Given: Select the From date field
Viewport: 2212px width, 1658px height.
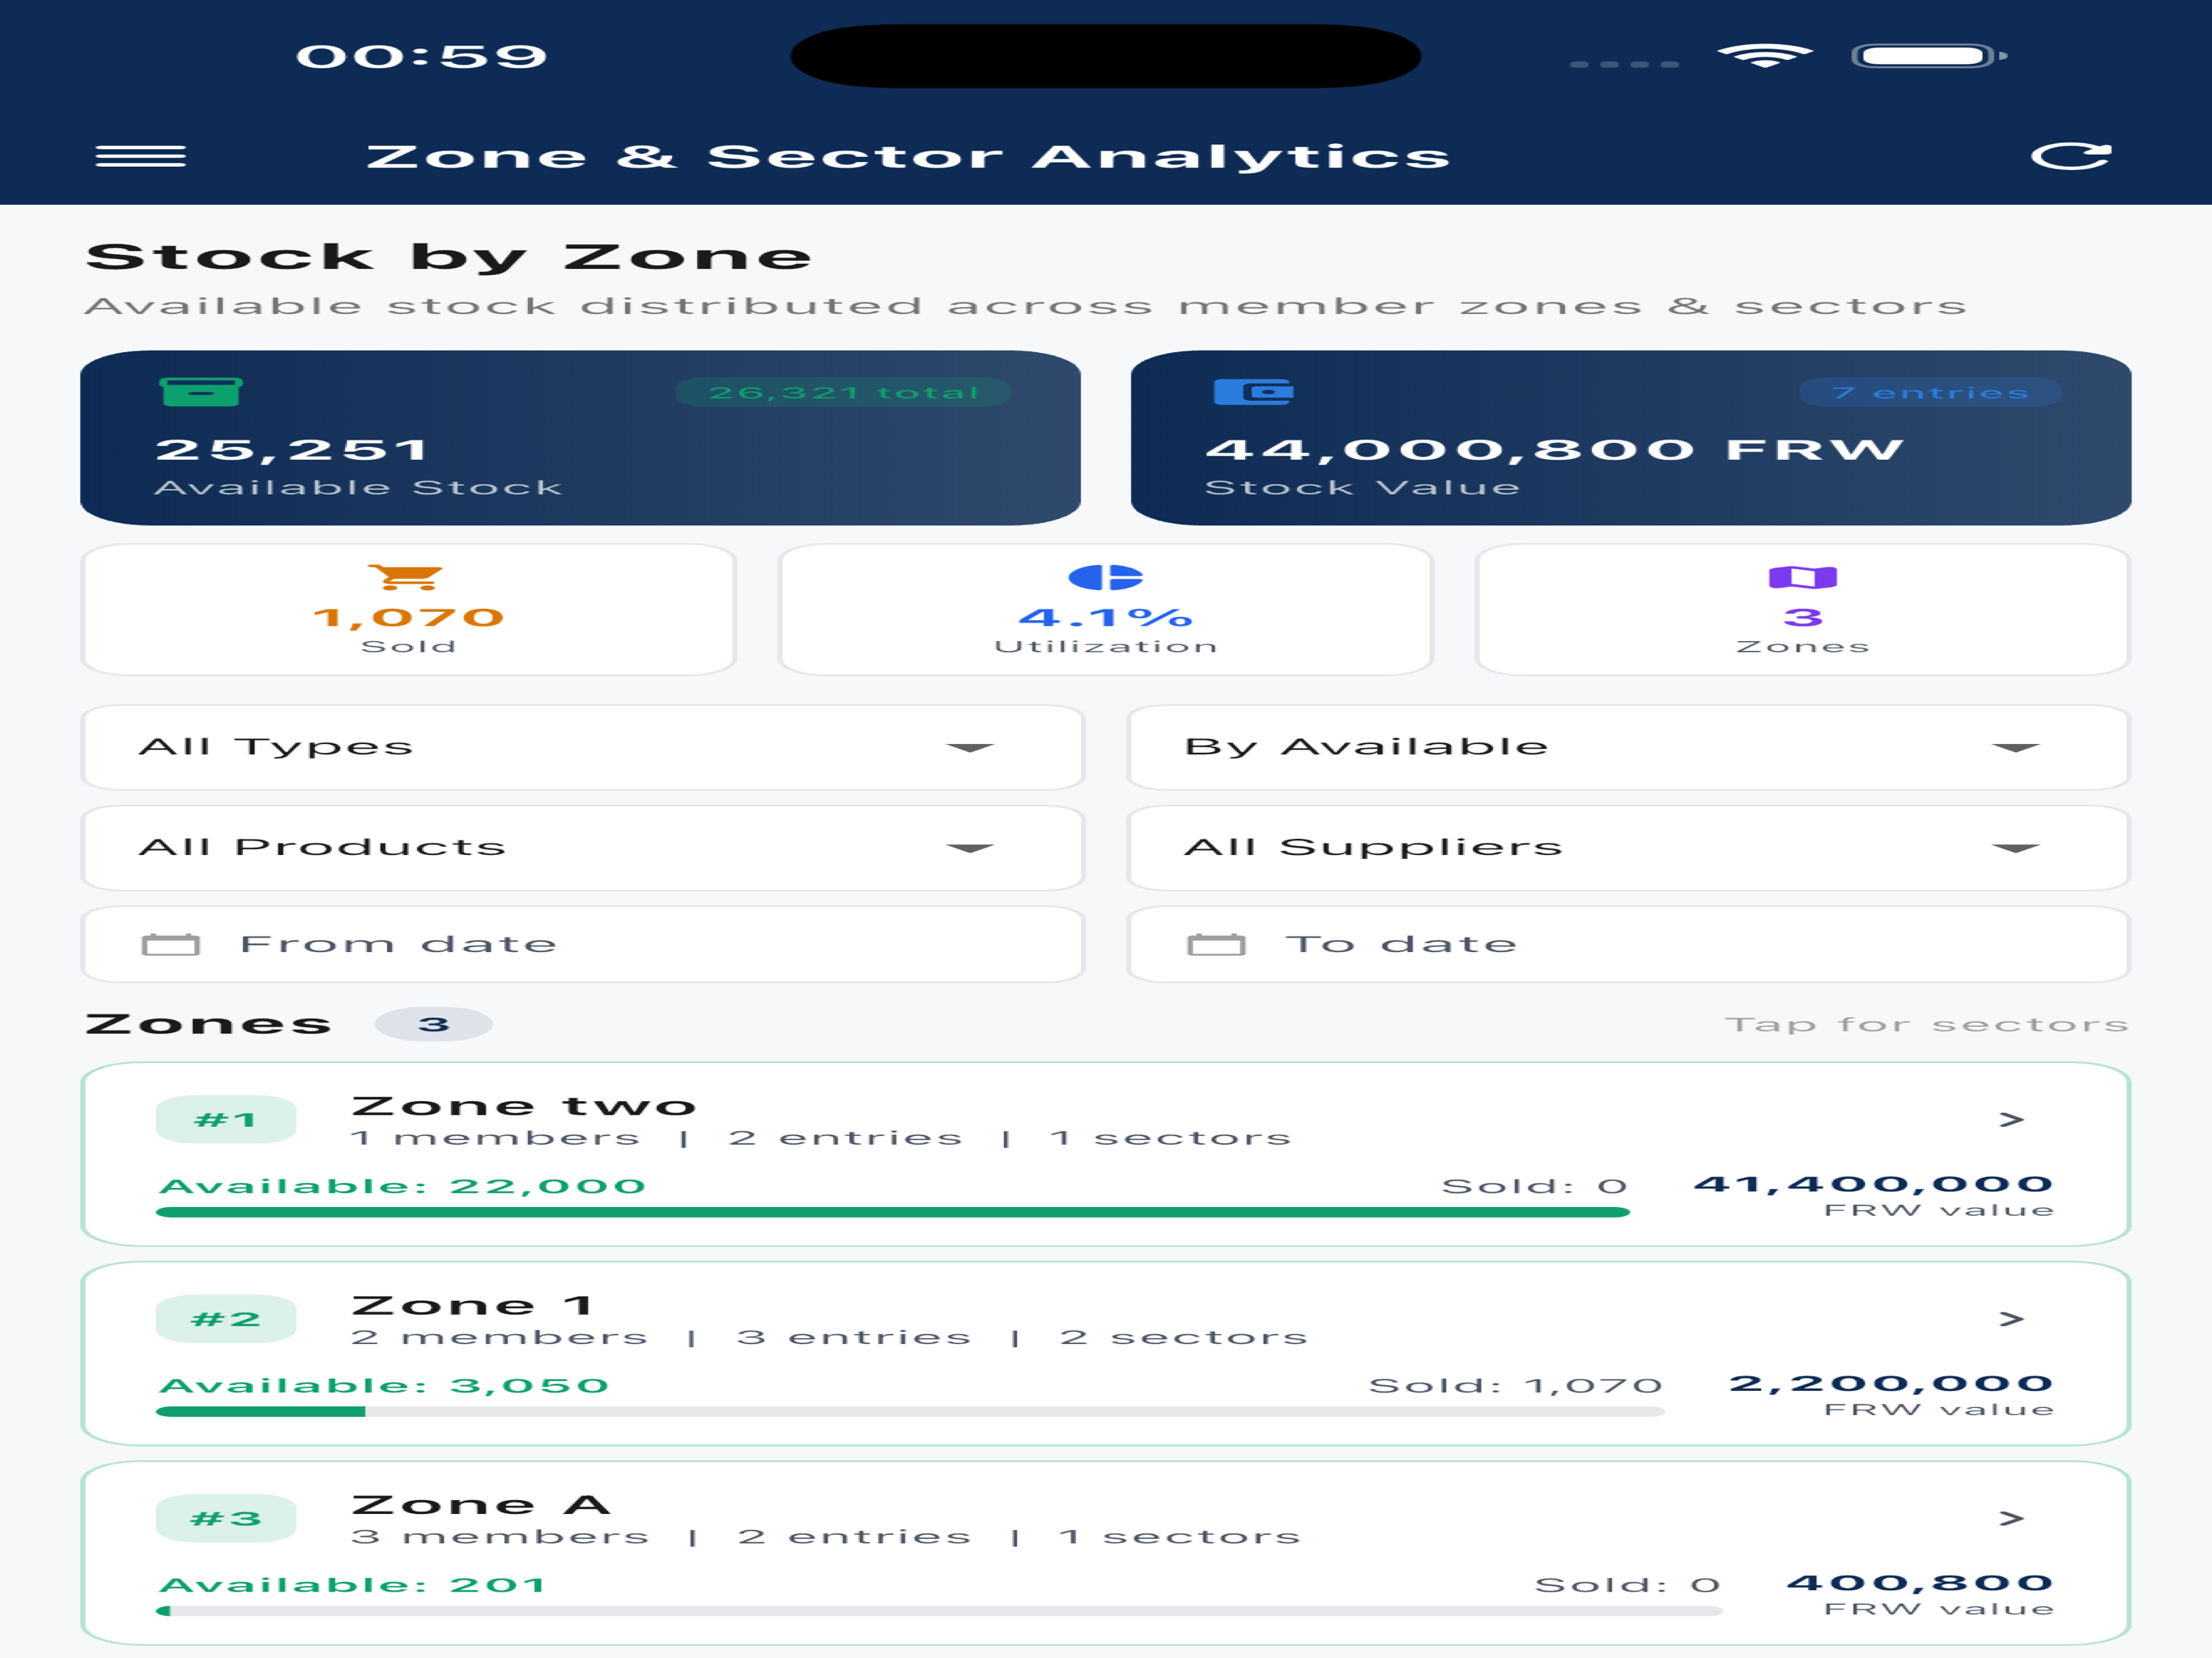Looking at the screenshot, I should point(582,945).
